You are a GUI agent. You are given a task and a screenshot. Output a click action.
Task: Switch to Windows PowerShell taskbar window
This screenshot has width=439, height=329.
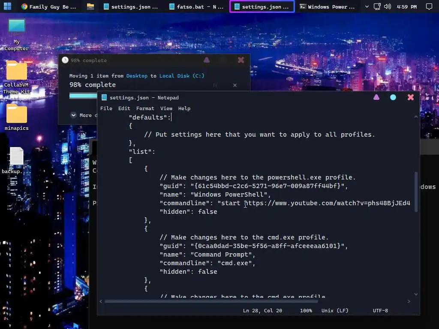pyautogui.click(x=328, y=6)
